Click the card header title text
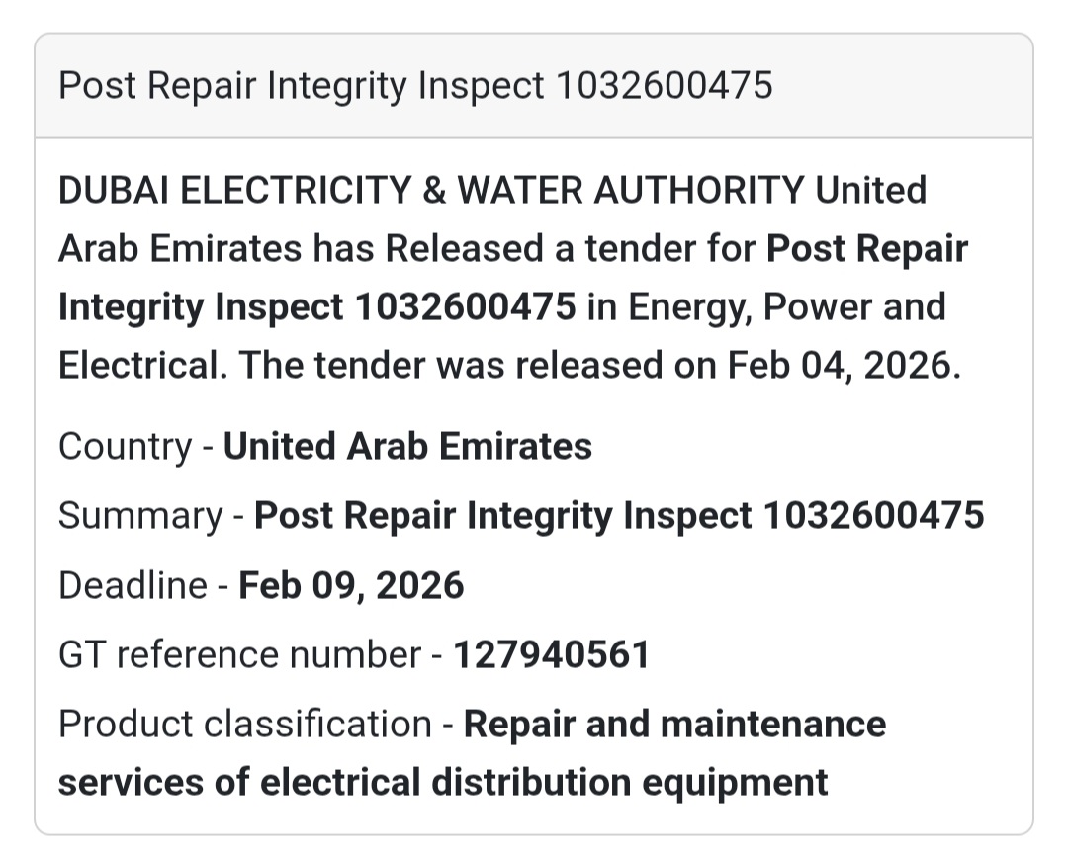Screen dimensions: 1068x857 (x=415, y=85)
